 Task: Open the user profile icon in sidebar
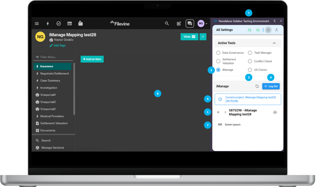(277, 30)
